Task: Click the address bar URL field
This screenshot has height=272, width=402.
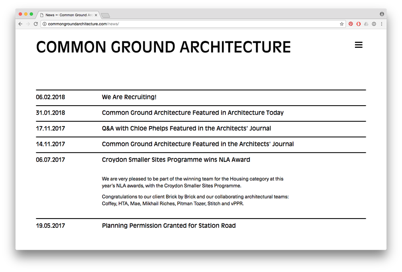Action: tap(192, 24)
